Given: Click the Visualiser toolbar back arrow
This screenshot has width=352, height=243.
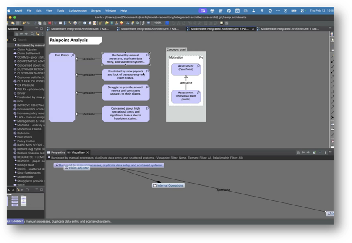Looking at the screenshot, I should click(303, 152).
